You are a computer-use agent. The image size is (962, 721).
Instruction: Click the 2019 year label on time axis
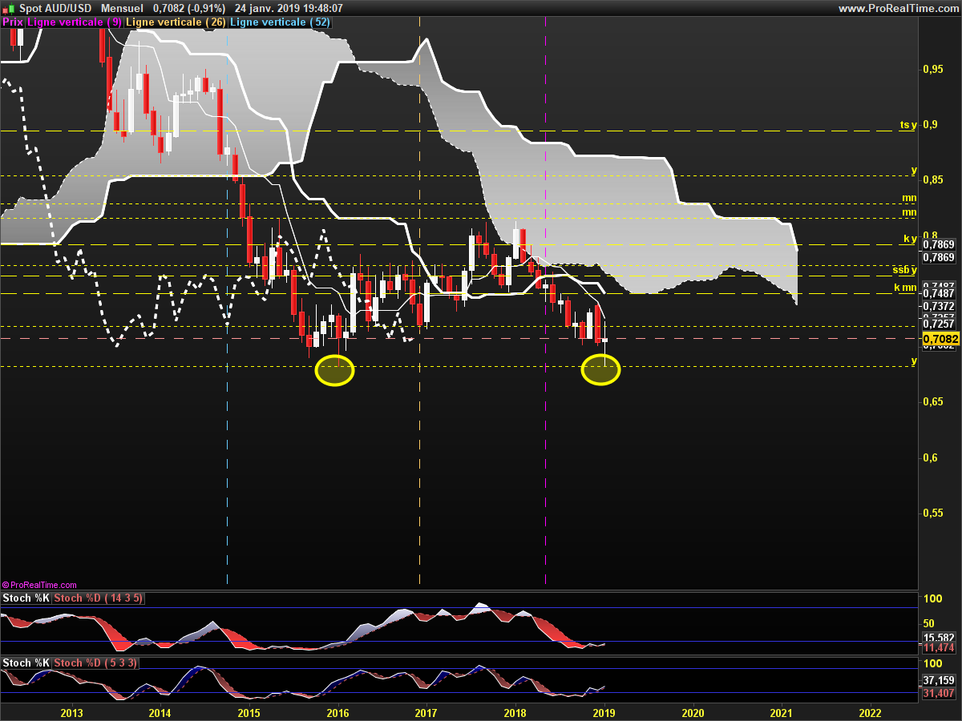[604, 712]
